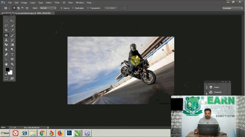This screenshot has height=137, width=245.
Task: Click the Use Pattern button
Action: tap(111, 8)
